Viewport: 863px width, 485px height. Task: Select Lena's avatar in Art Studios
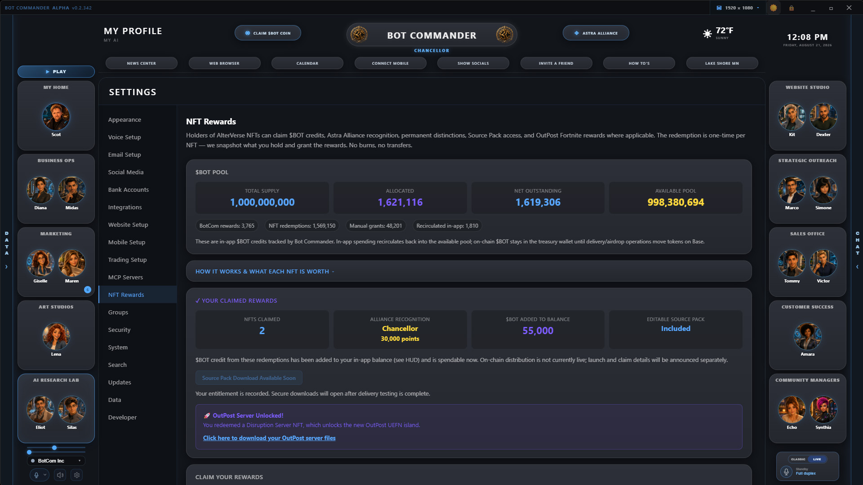click(x=56, y=336)
